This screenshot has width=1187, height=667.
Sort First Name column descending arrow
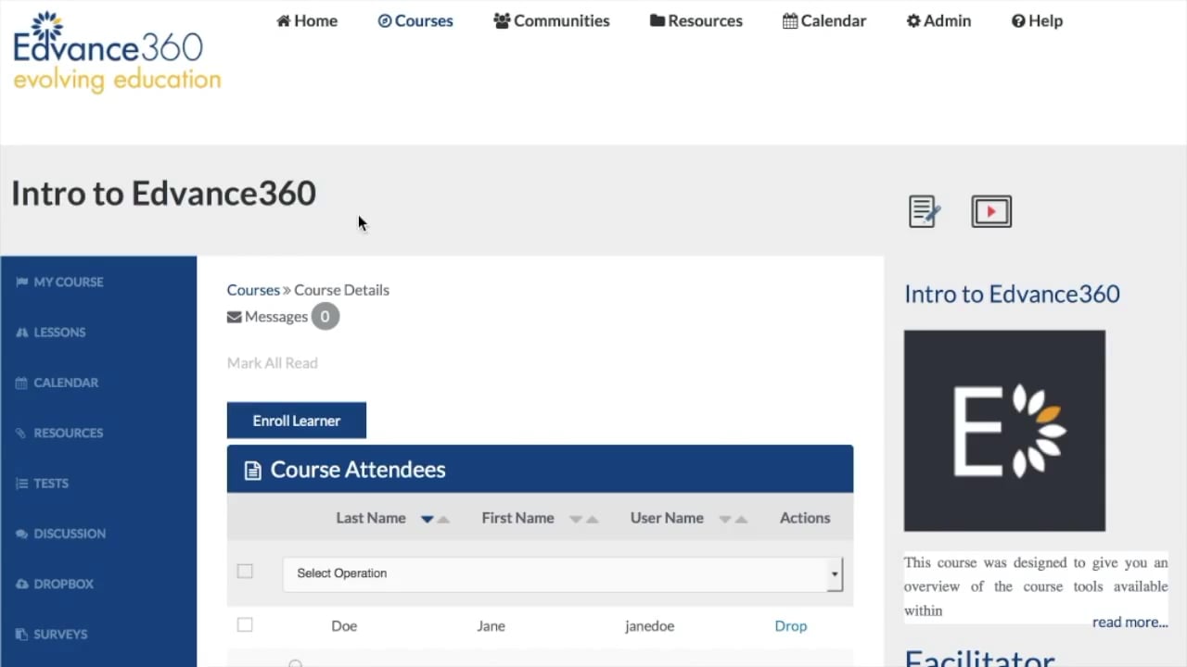coord(576,519)
